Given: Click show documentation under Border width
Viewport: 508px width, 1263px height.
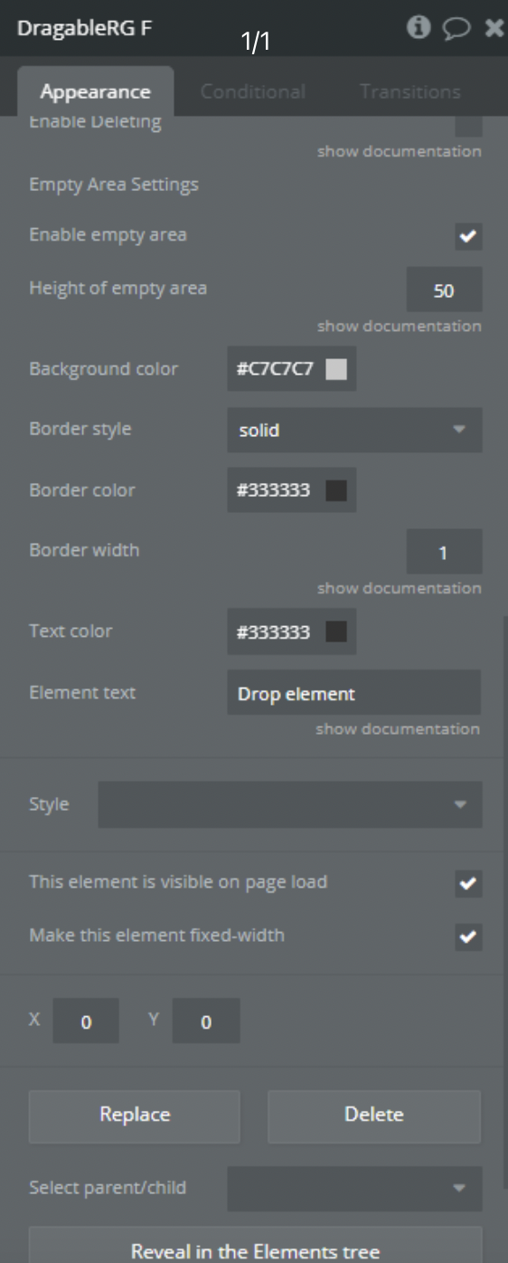Looking at the screenshot, I should [399, 588].
